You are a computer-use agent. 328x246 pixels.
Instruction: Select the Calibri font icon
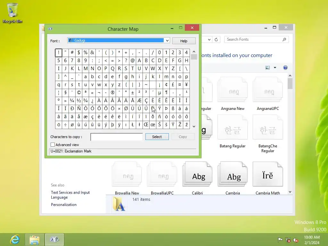point(197,174)
